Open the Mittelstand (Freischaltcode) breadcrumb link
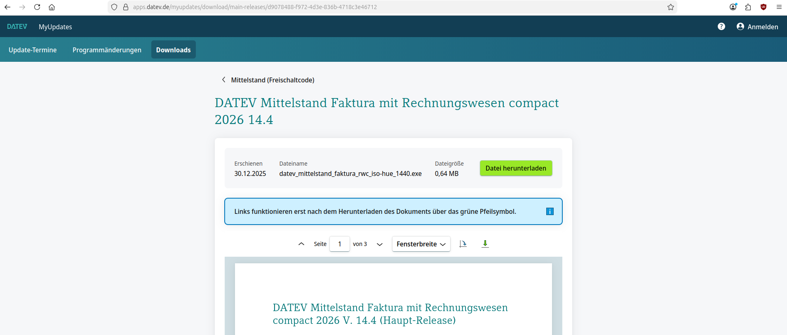Viewport: 787px width, 335px height. tap(273, 80)
